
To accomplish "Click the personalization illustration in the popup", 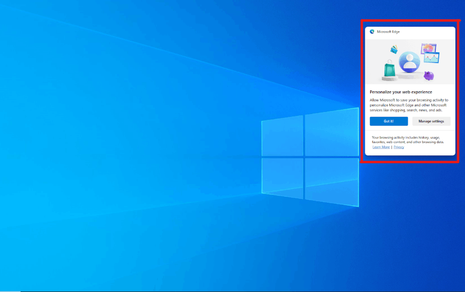I will (410, 62).
